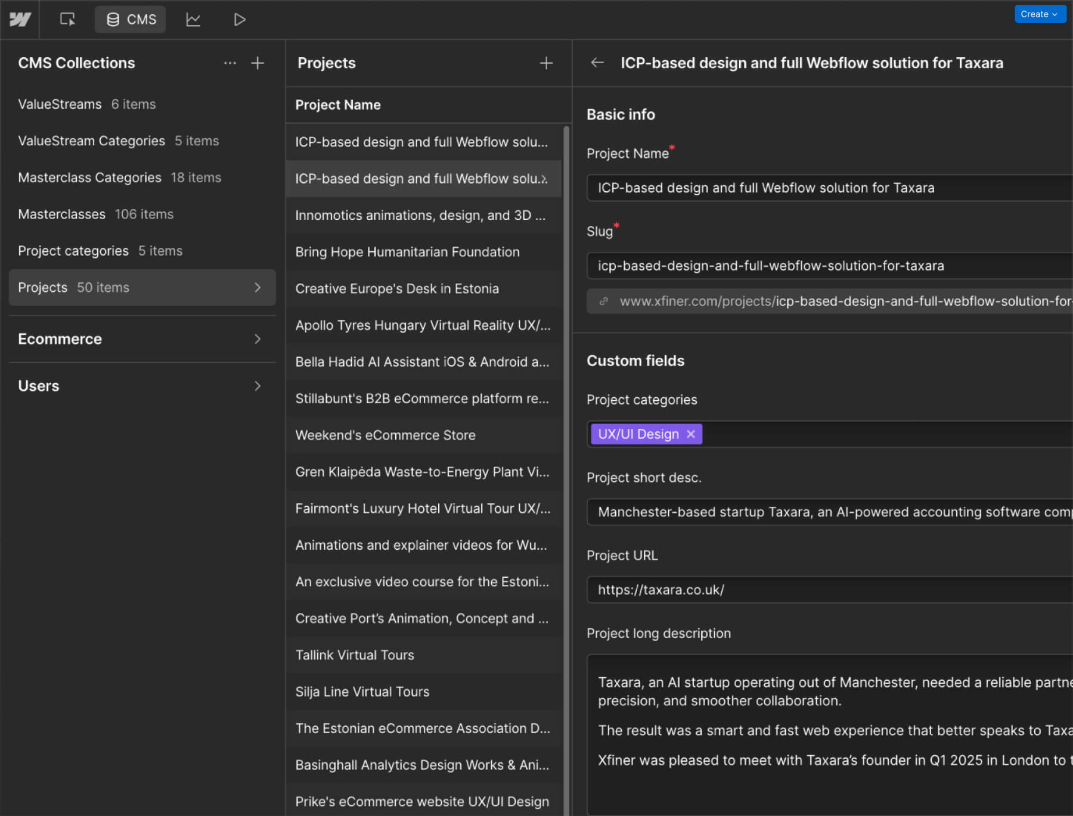Select Stillabunt's B2B eCommerce project

423,398
